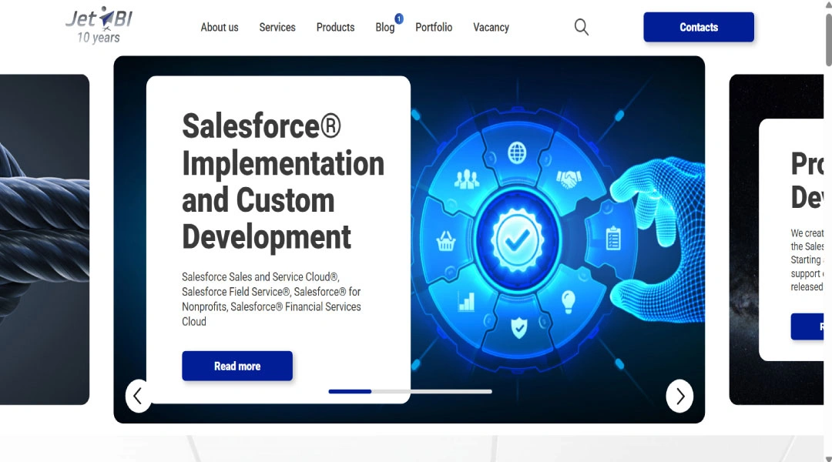Open the About us menu
The image size is (832, 462).
pyautogui.click(x=219, y=27)
